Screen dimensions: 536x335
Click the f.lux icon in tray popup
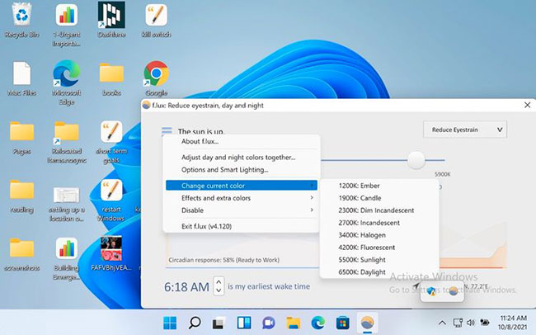454,291
